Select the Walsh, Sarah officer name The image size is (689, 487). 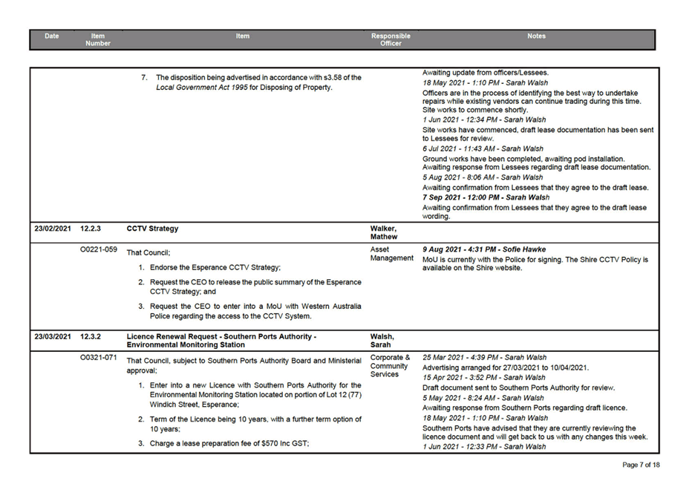click(x=382, y=341)
